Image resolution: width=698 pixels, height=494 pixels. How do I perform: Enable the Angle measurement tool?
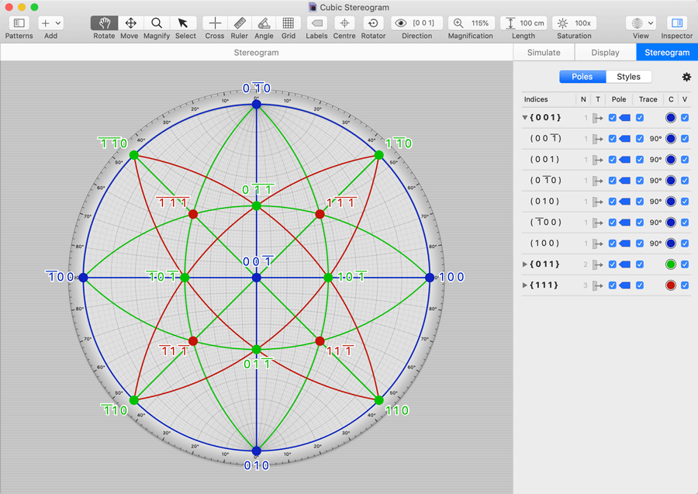pyautogui.click(x=264, y=23)
